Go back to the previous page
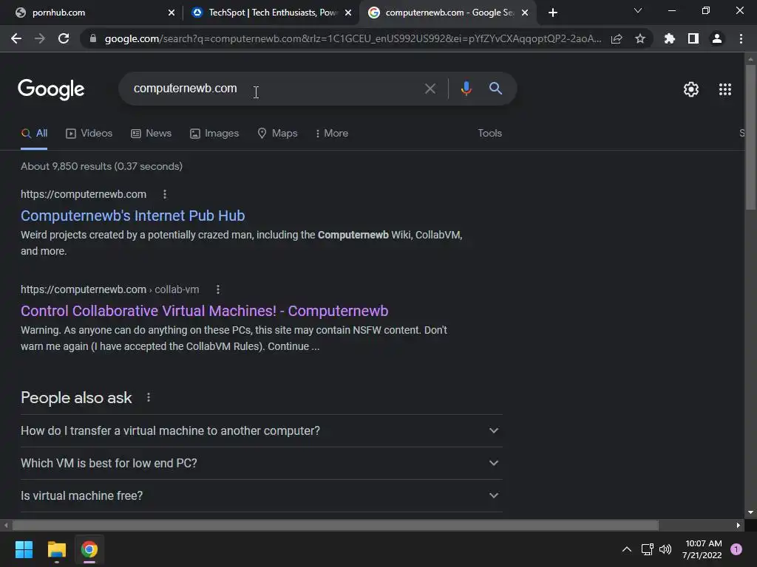Image resolution: width=757 pixels, height=567 pixels. (x=16, y=38)
